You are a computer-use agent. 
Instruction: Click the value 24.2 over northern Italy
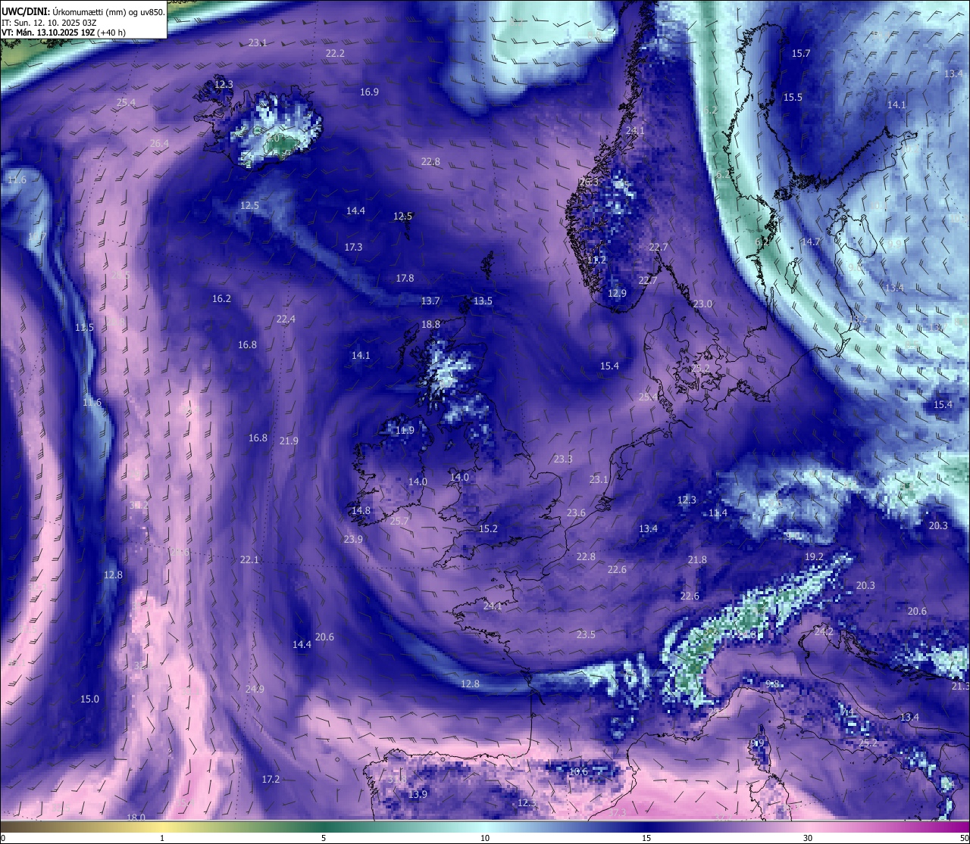point(824,631)
